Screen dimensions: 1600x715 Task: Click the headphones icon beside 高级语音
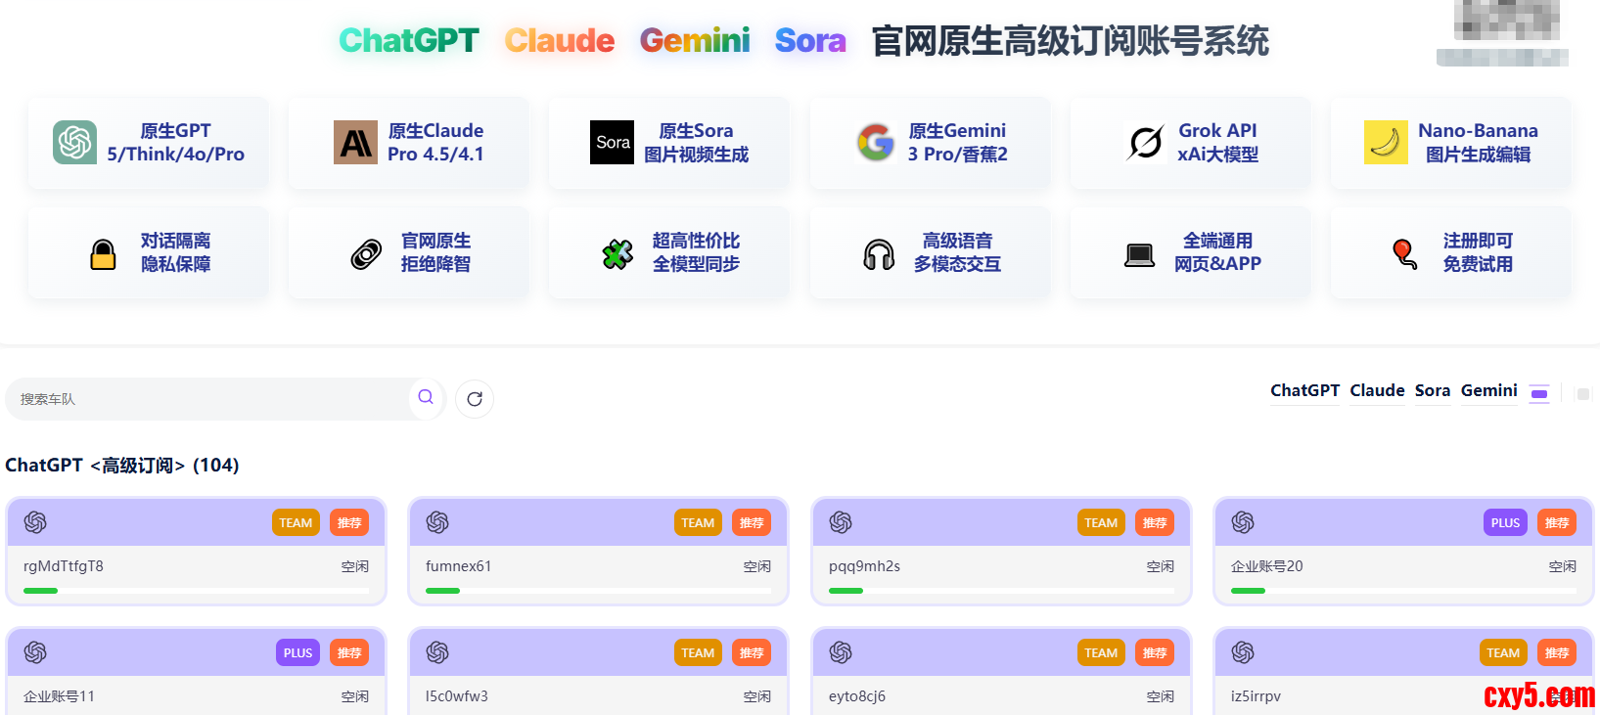tap(879, 254)
